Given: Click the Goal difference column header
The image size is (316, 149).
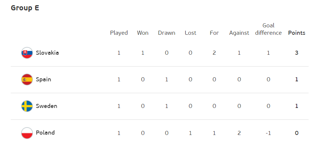Looking at the screenshot, I should click(268, 29).
